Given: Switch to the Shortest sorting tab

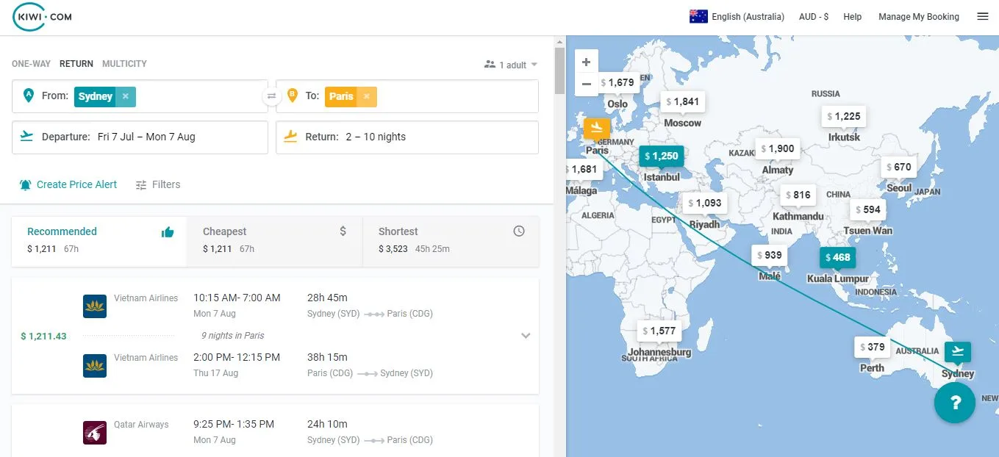Looking at the screenshot, I should [451, 240].
